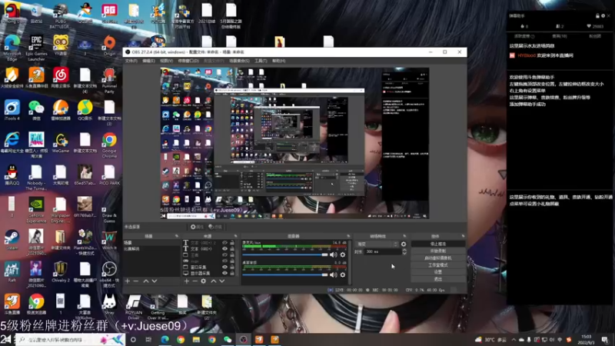Open the Steam desktop shortcut
615x346 pixels.
point(12,239)
